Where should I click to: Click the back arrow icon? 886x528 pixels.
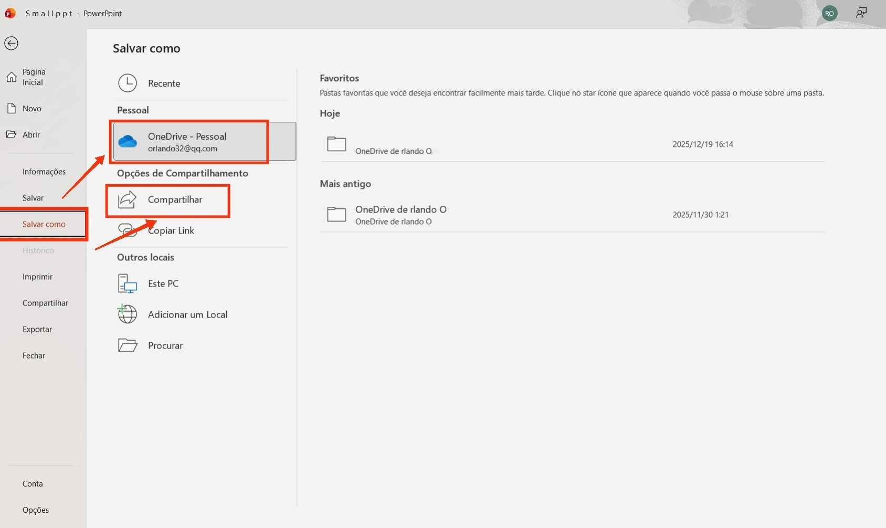[11, 43]
